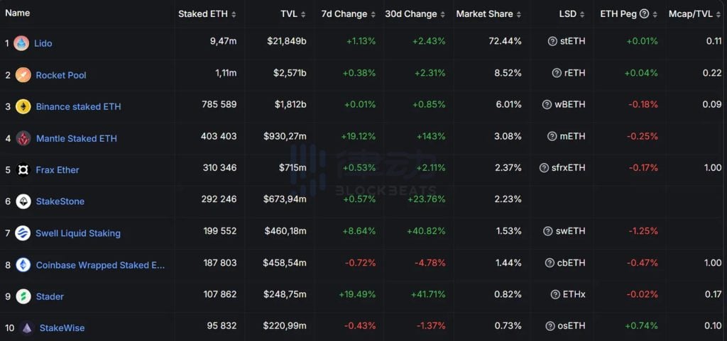Click the Name column header
Viewport: 727px width, 341px height.
tap(18, 13)
